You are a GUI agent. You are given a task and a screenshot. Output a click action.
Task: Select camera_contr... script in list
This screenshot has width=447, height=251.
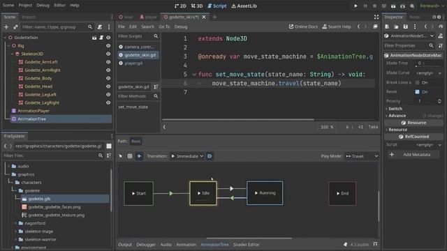(x=138, y=47)
